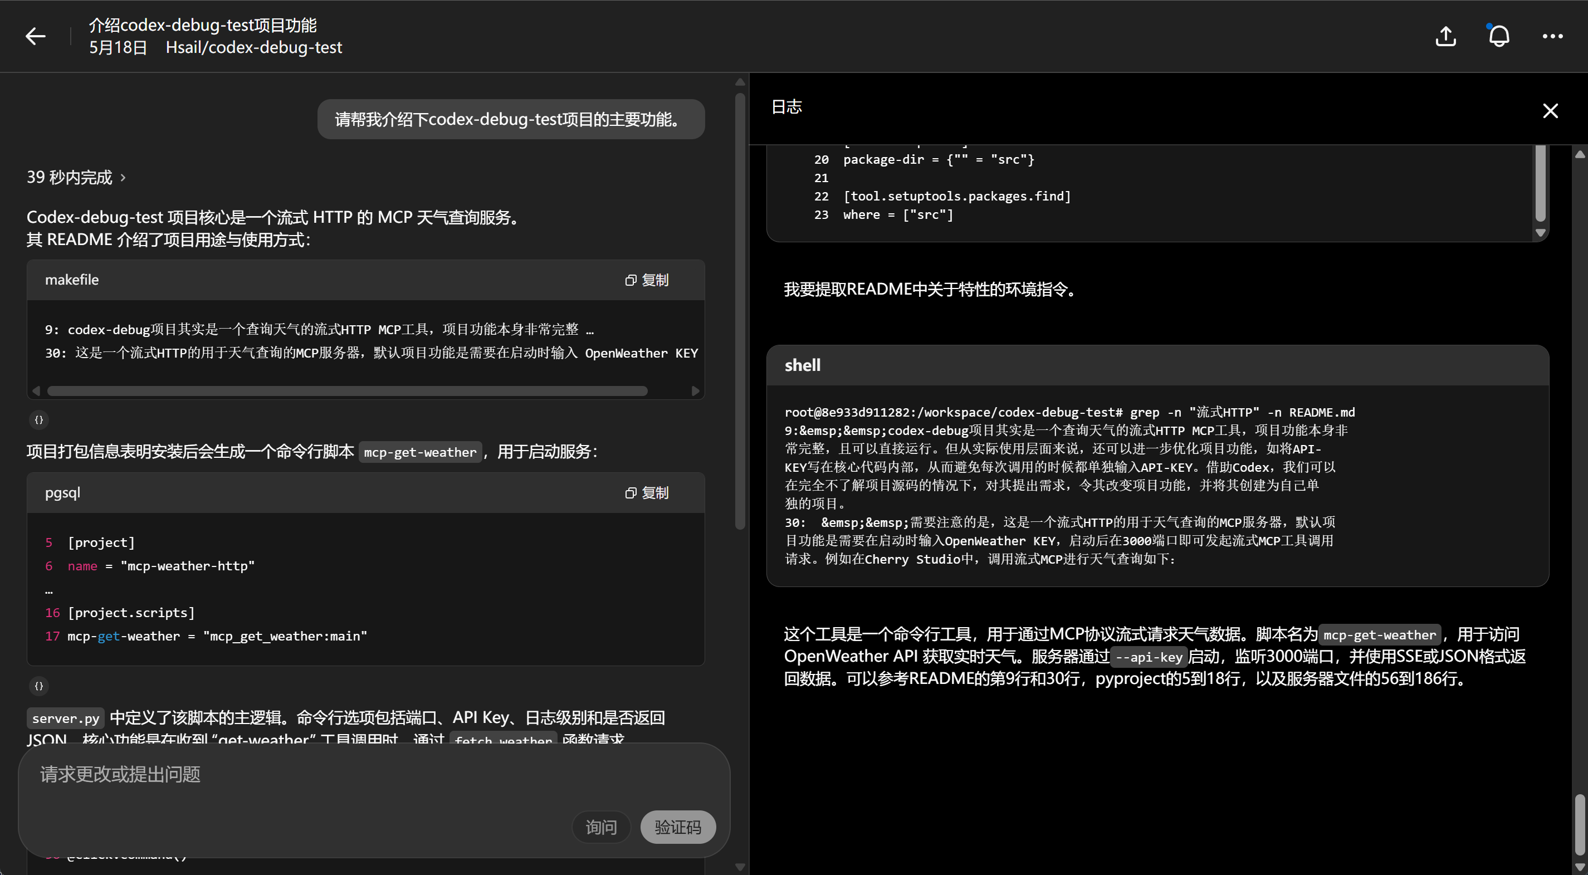
Task: Click the back arrow icon
Action: click(x=35, y=36)
